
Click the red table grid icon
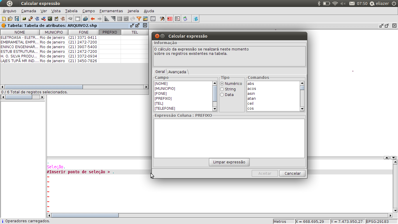click(170, 19)
